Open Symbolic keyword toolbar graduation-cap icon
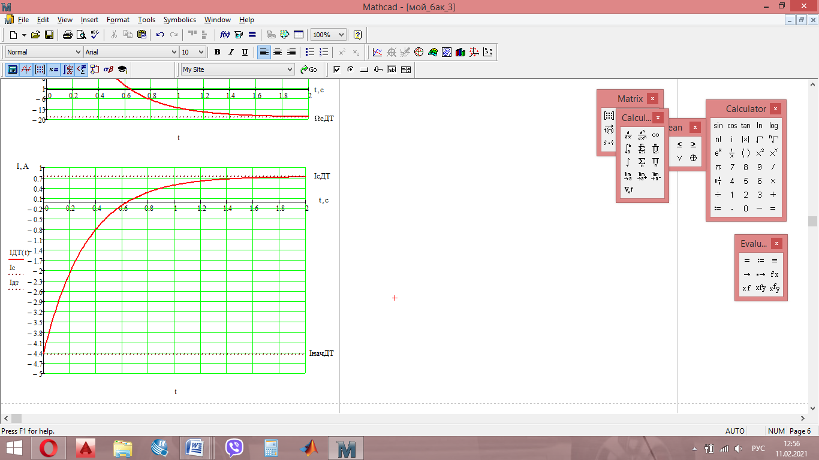Viewport: 819px width, 460px height. pyautogui.click(x=122, y=69)
